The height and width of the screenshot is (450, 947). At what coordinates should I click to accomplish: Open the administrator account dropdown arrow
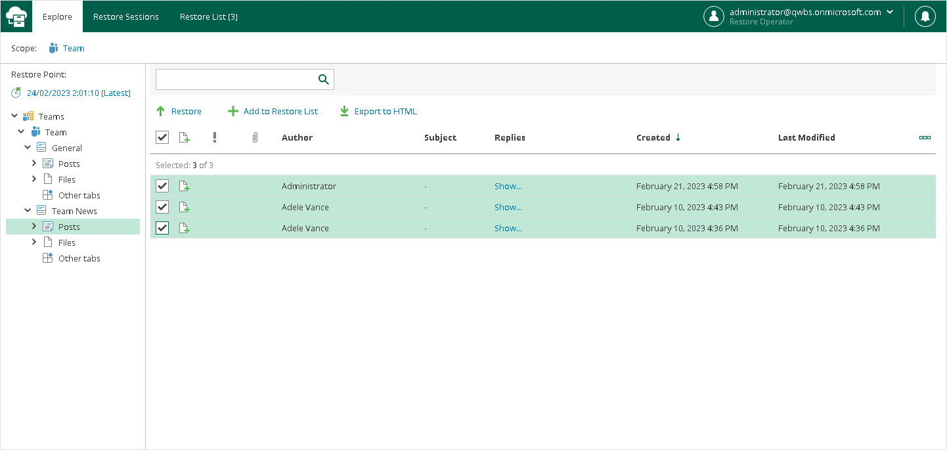pyautogui.click(x=890, y=12)
